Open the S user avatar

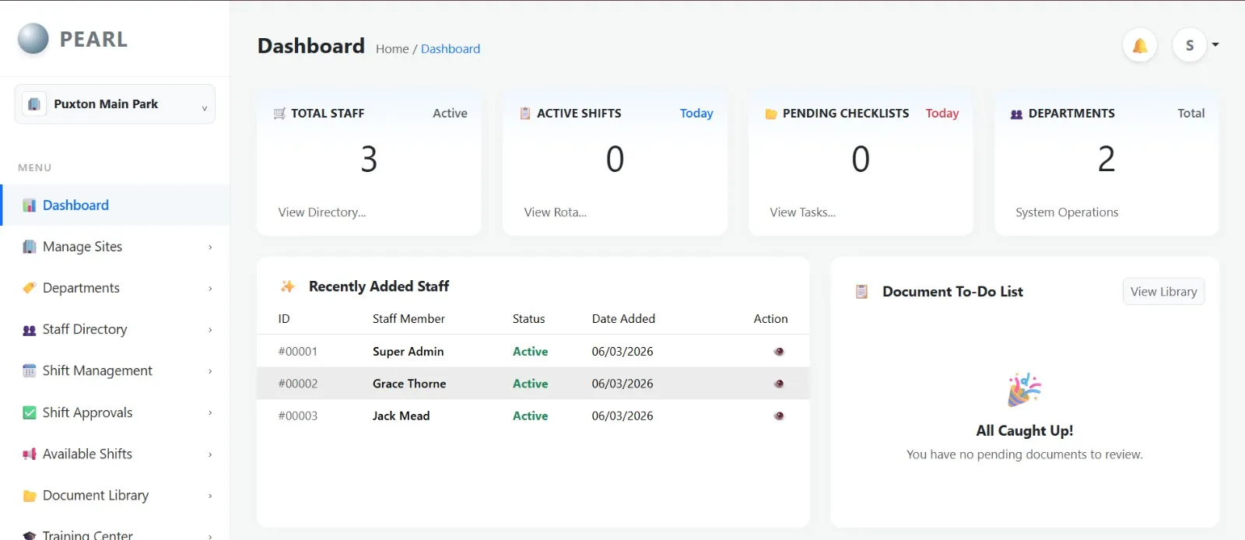[1190, 46]
